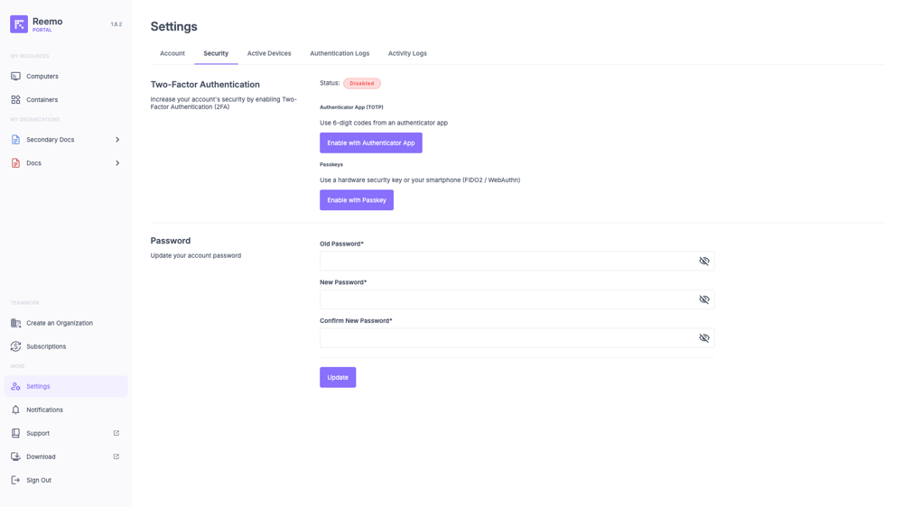Screen dimensions: 903x507
Task: Open Containers via its grid icon
Action: pos(15,100)
